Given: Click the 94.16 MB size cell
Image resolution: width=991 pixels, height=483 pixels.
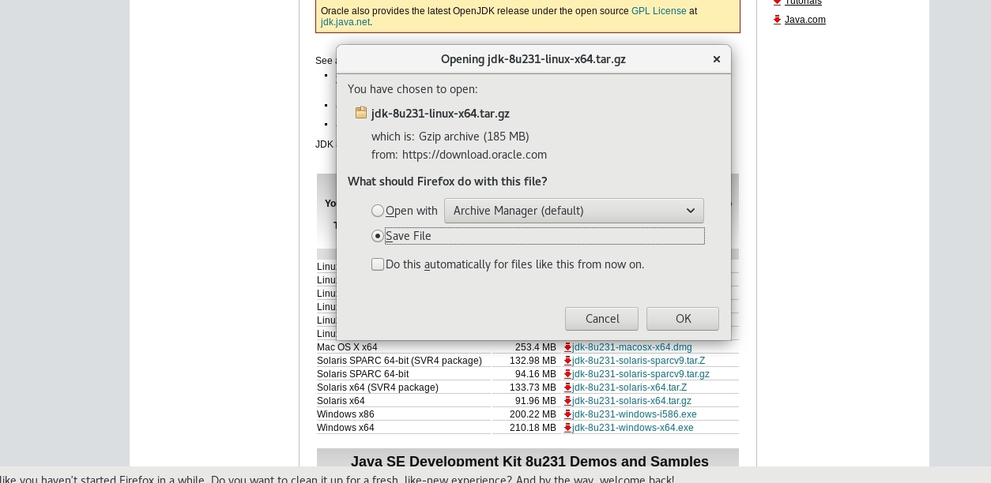Looking at the screenshot, I should tap(535, 374).
